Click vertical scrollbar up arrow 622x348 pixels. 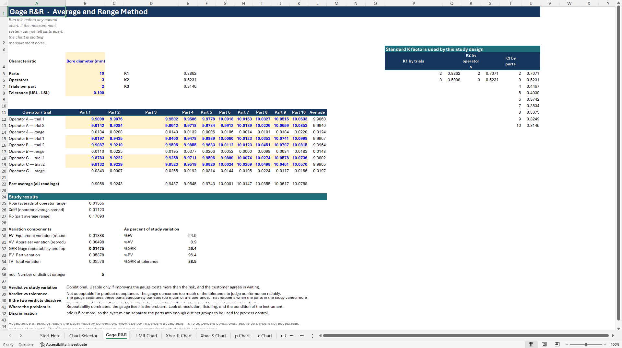point(618,3)
